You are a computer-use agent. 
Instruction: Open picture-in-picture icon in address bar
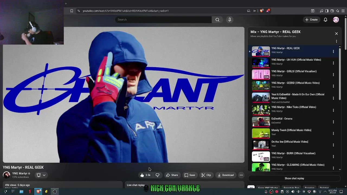(249, 11)
